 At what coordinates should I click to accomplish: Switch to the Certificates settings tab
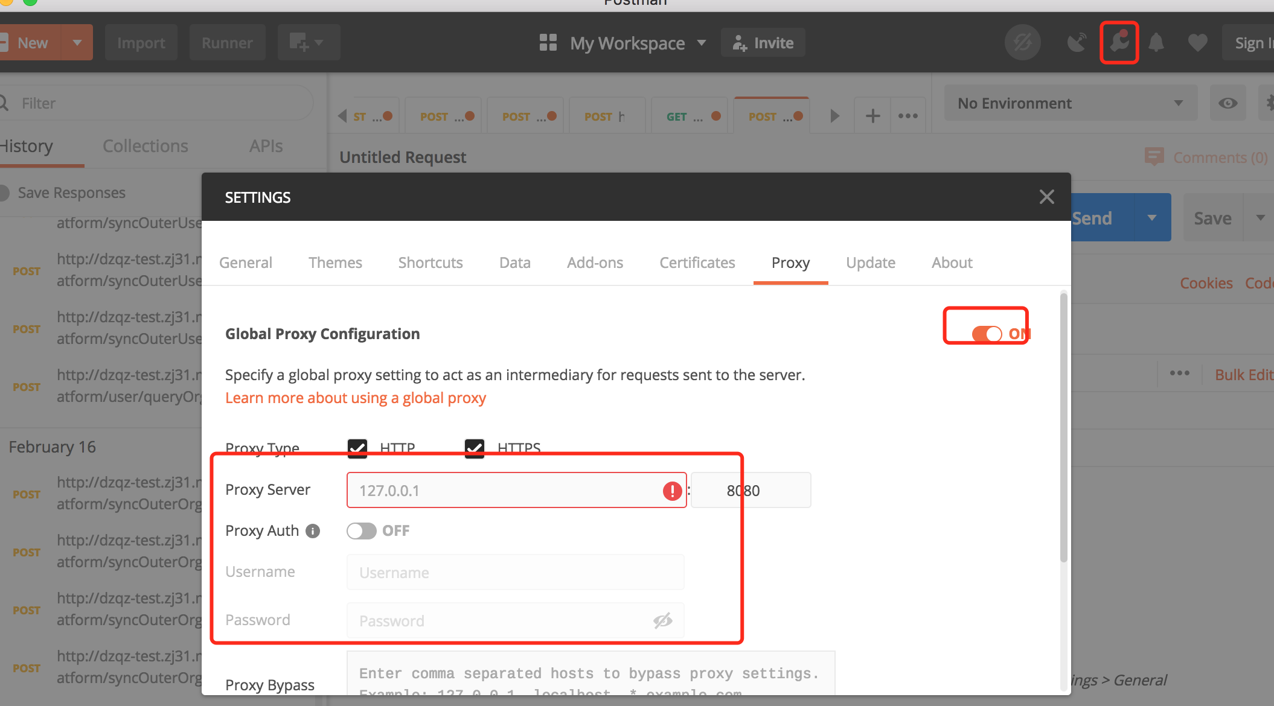click(697, 262)
